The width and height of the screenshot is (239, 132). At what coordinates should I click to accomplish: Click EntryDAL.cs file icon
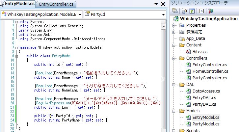(188, 98)
